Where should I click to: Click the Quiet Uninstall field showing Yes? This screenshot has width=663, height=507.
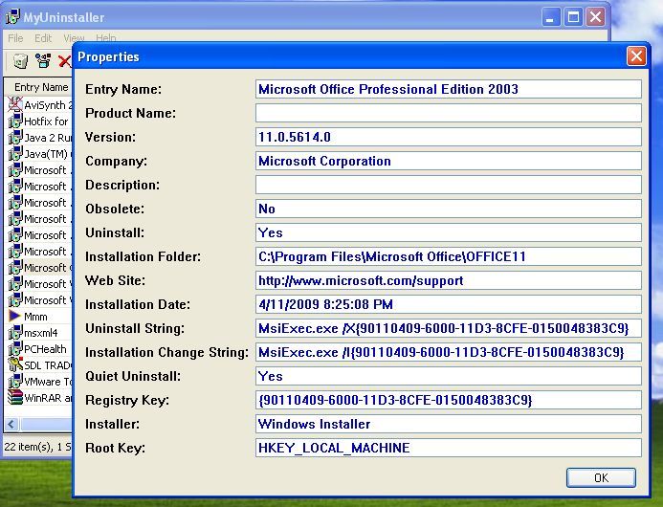coord(448,376)
